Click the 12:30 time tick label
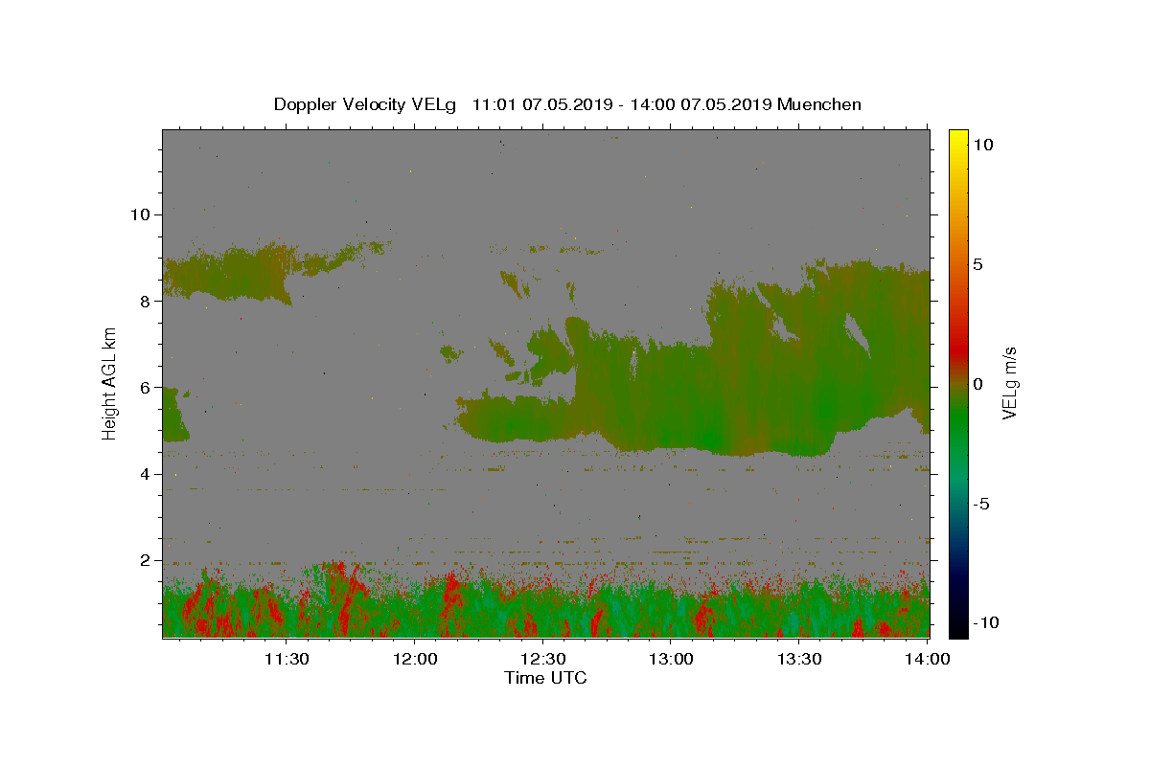This screenshot has height=766, width=1150. [542, 659]
